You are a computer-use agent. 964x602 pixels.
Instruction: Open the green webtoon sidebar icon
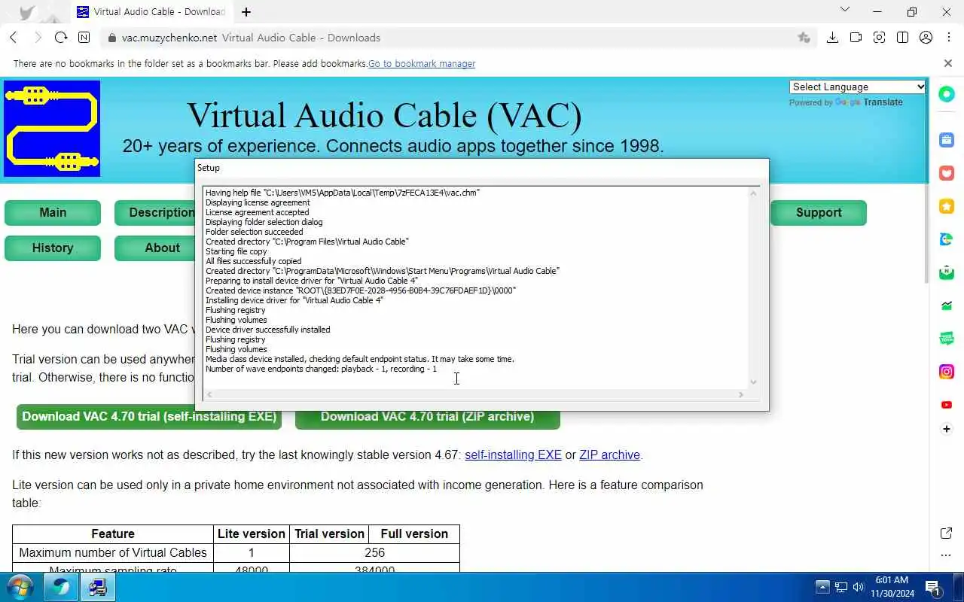[x=947, y=339]
